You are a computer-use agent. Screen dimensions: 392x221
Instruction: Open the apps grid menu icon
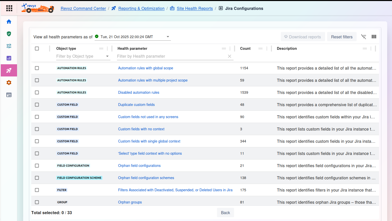[x=9, y=8]
